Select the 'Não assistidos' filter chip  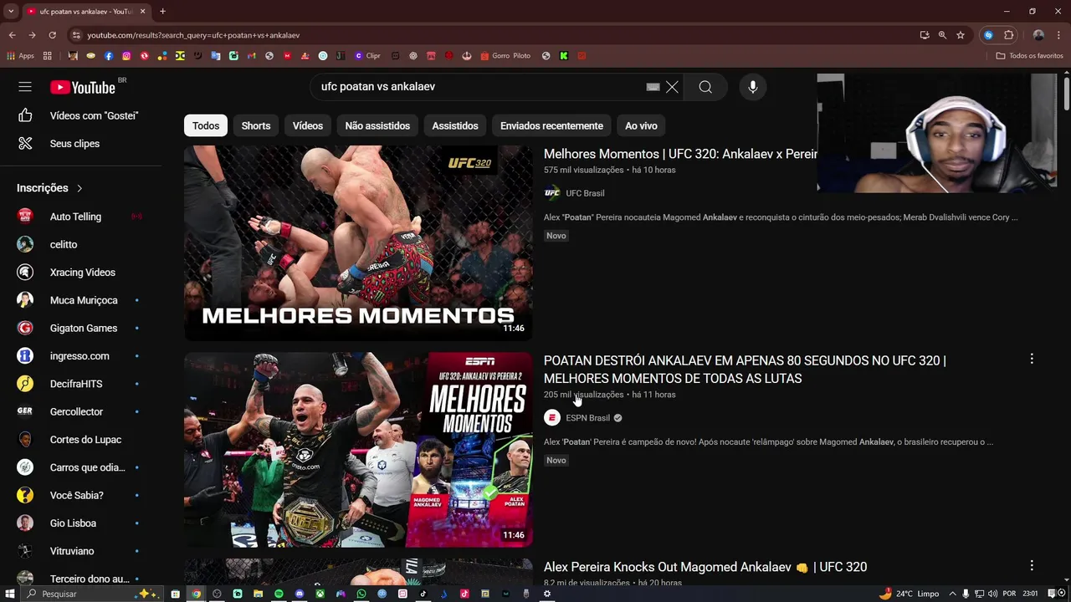tap(377, 125)
